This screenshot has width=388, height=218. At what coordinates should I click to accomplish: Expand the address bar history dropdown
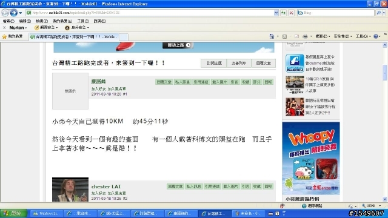point(276,13)
